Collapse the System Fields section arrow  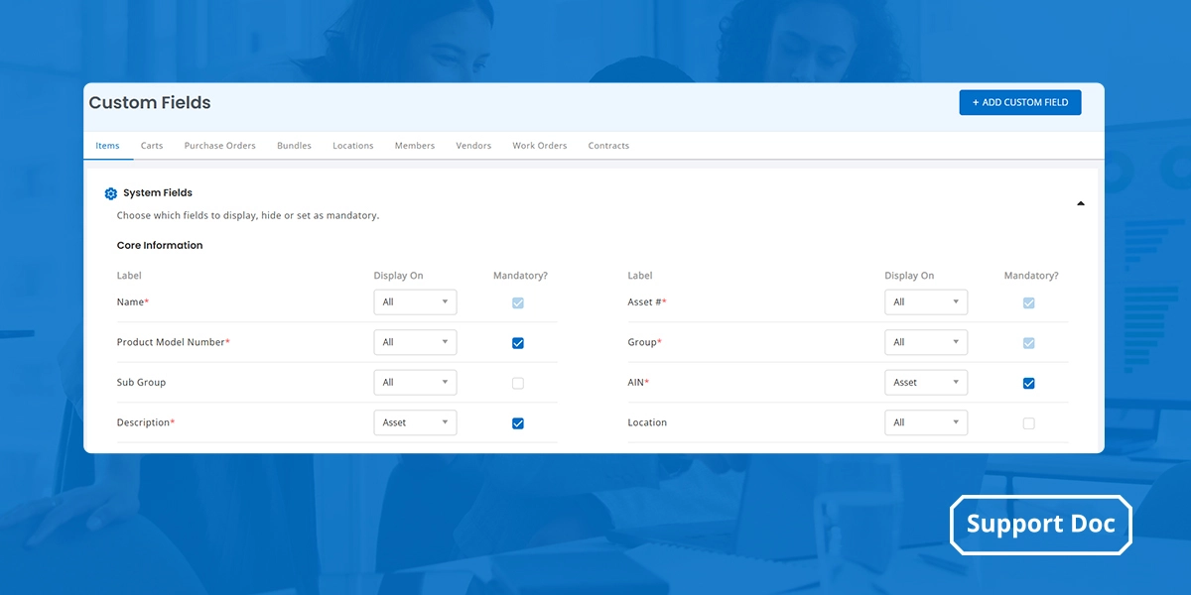(1080, 203)
